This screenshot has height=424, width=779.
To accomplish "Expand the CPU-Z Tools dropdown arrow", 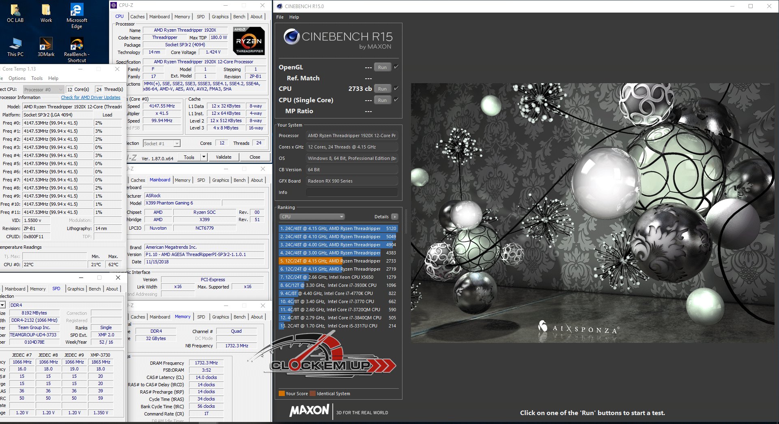I will 204,157.
